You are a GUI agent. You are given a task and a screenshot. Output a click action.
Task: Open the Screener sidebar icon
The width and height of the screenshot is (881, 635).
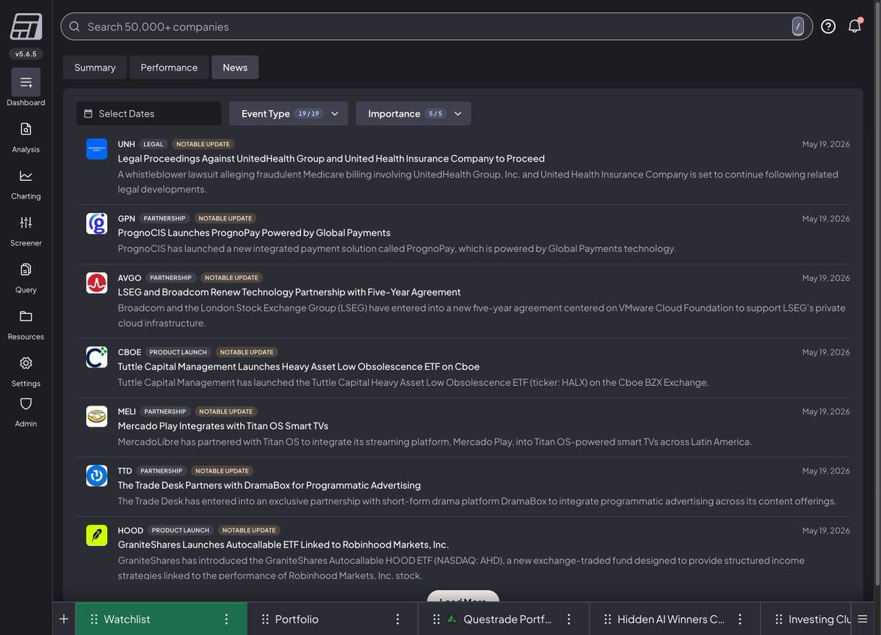click(x=26, y=223)
